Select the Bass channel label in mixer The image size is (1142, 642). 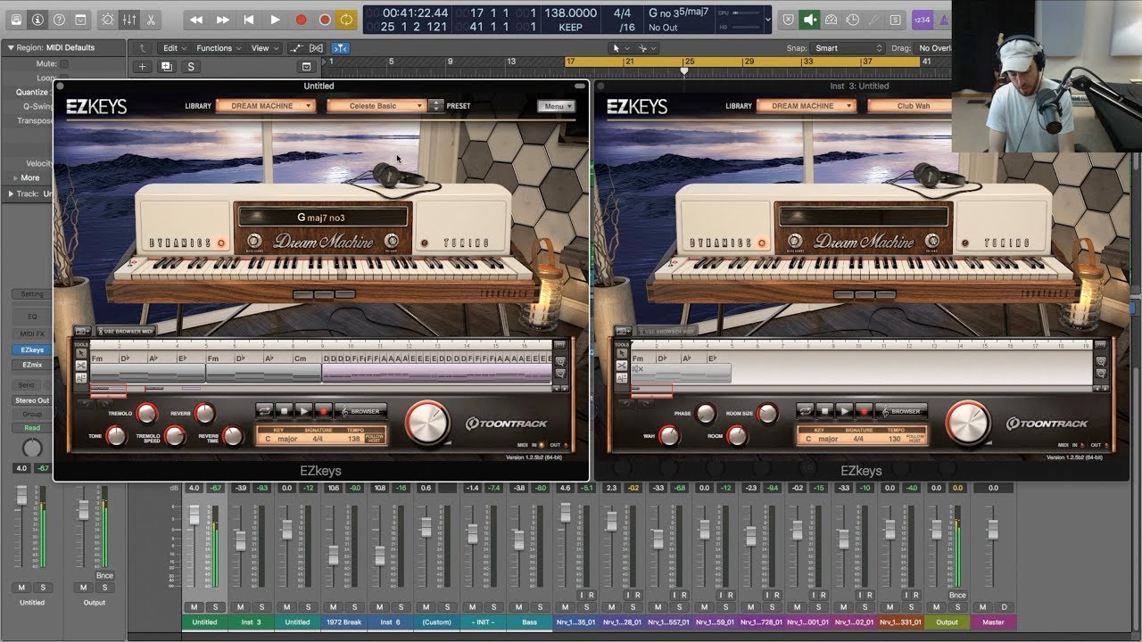point(529,622)
